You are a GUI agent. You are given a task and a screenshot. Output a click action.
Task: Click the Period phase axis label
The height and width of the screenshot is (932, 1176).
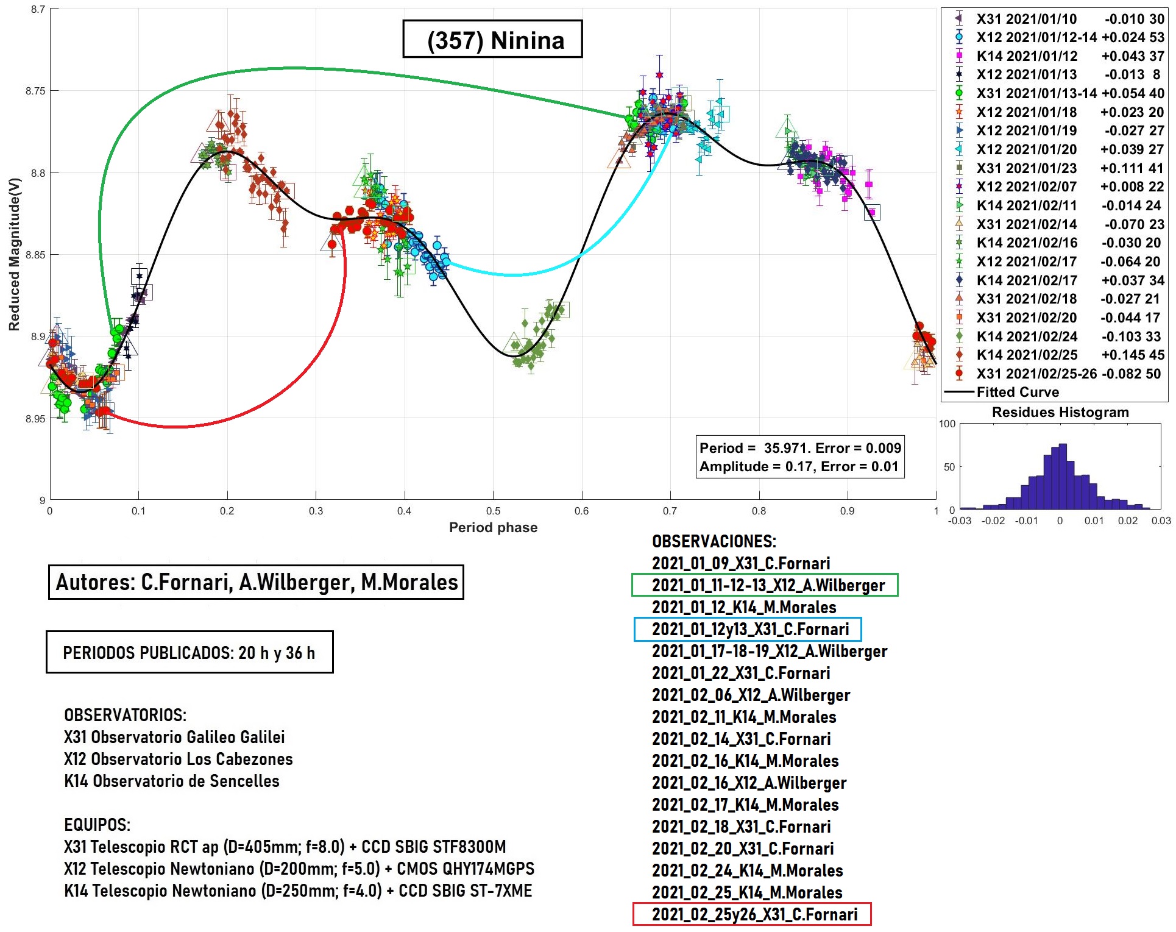493,528
